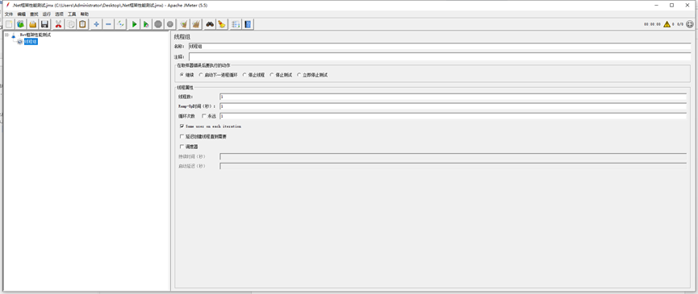Screen dimensions: 698x294
Task: Collapse all nodes with minus icon
Action: pyautogui.click(x=108, y=24)
